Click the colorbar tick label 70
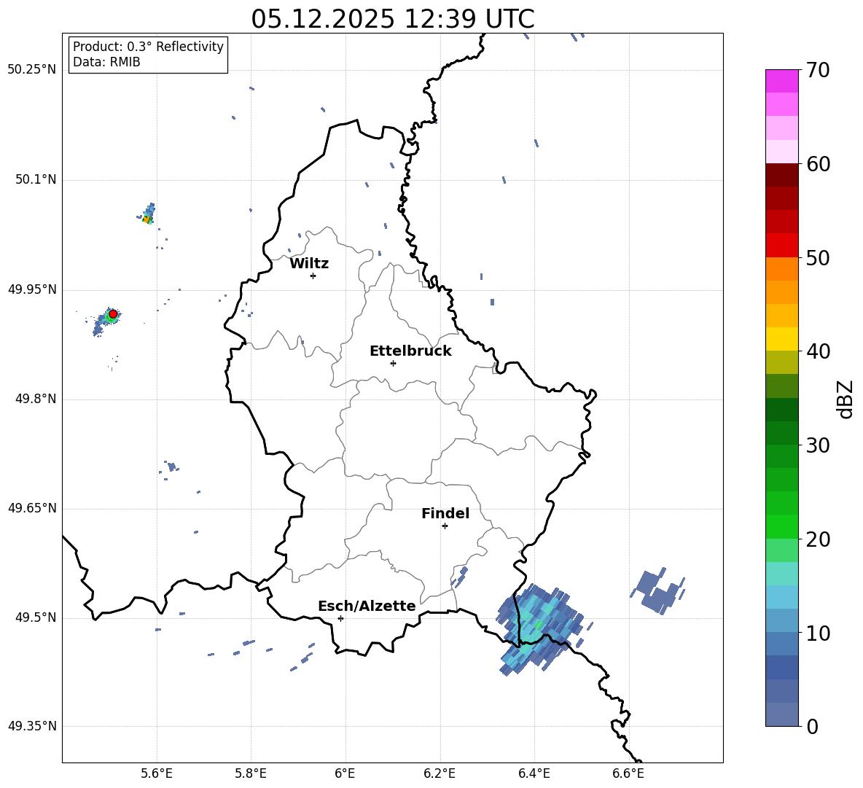The image size is (863, 788). [818, 70]
